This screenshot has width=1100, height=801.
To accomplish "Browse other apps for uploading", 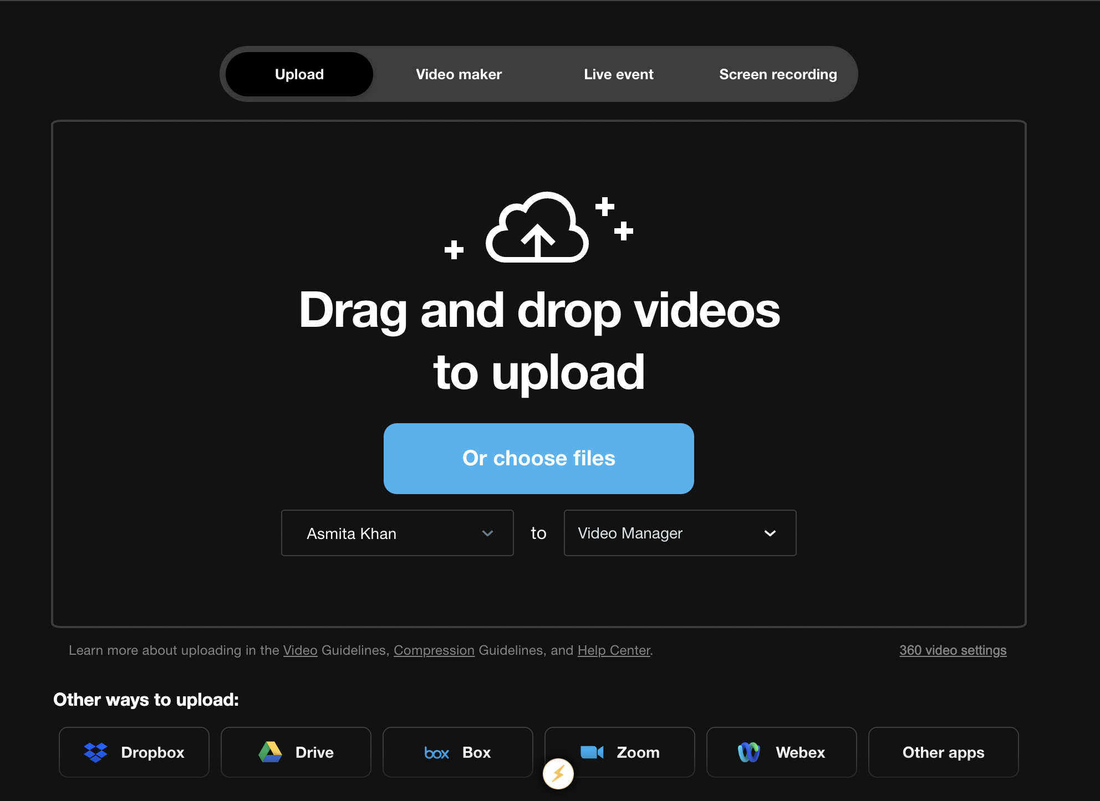I will coord(943,752).
